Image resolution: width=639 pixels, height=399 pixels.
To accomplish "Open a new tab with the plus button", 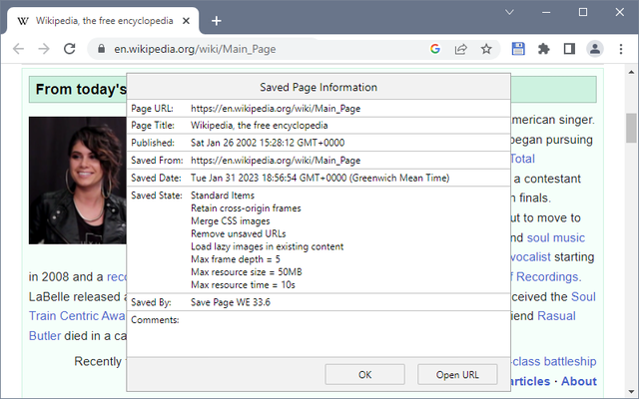I will tap(217, 21).
